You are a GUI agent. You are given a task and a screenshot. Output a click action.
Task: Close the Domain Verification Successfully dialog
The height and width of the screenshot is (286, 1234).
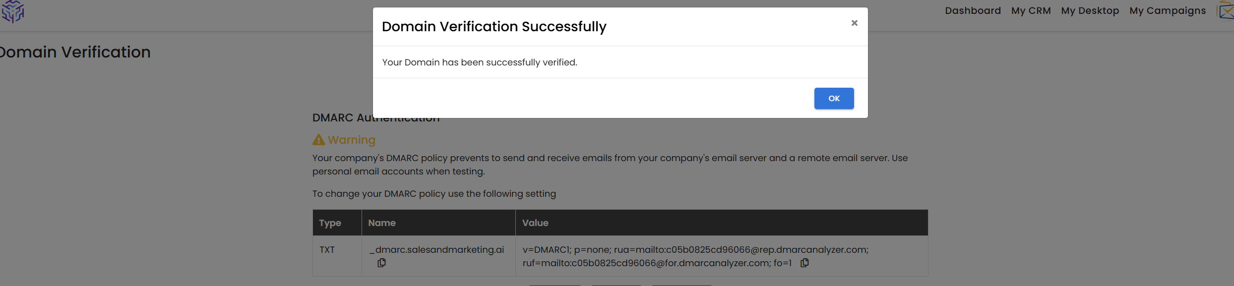pyautogui.click(x=854, y=23)
